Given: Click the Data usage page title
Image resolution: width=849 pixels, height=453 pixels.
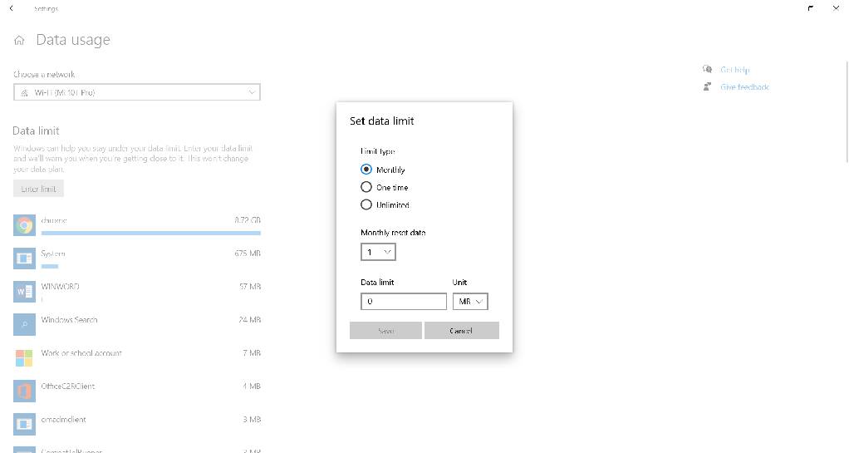Looking at the screenshot, I should point(73,40).
